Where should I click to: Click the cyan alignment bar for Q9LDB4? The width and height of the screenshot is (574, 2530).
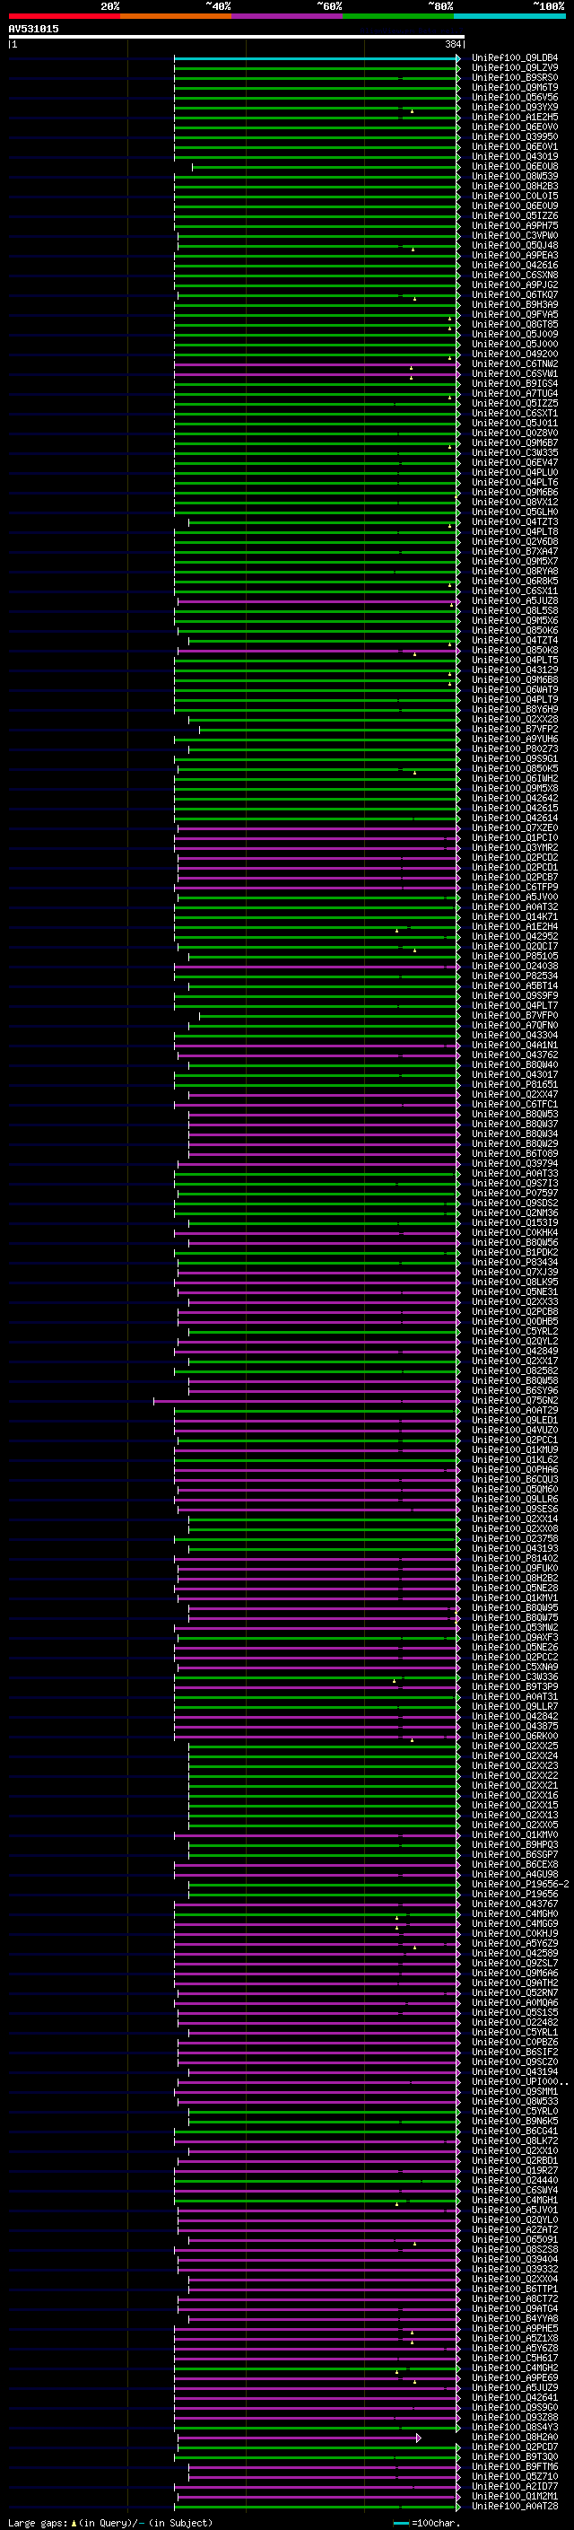[x=316, y=59]
